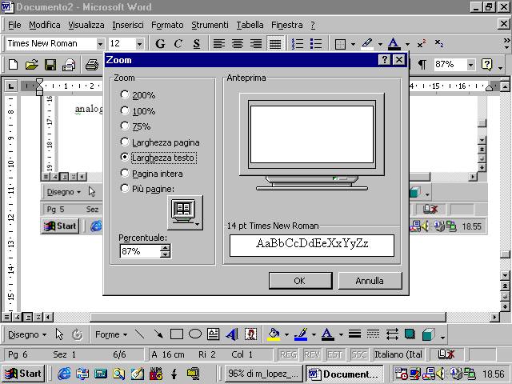Toggle bold (G) formatting icon

click(x=160, y=43)
